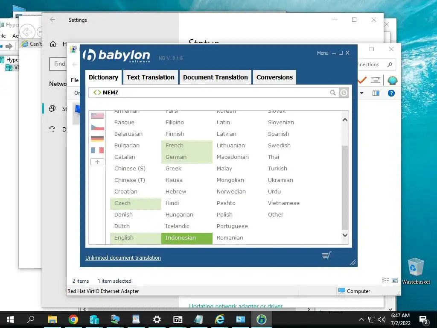This screenshot has height=328, width=437.
Task: Select Ukrainian in the language list
Action: click(x=280, y=180)
